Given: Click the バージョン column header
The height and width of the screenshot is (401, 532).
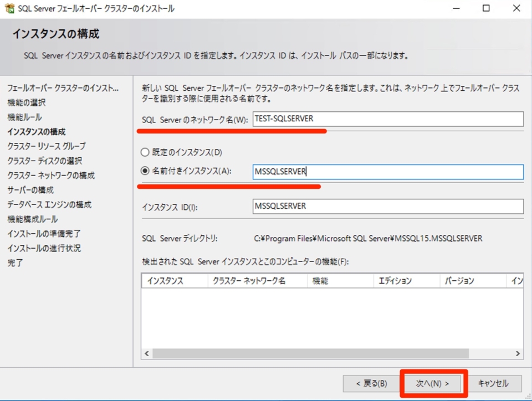Looking at the screenshot, I should [473, 281].
